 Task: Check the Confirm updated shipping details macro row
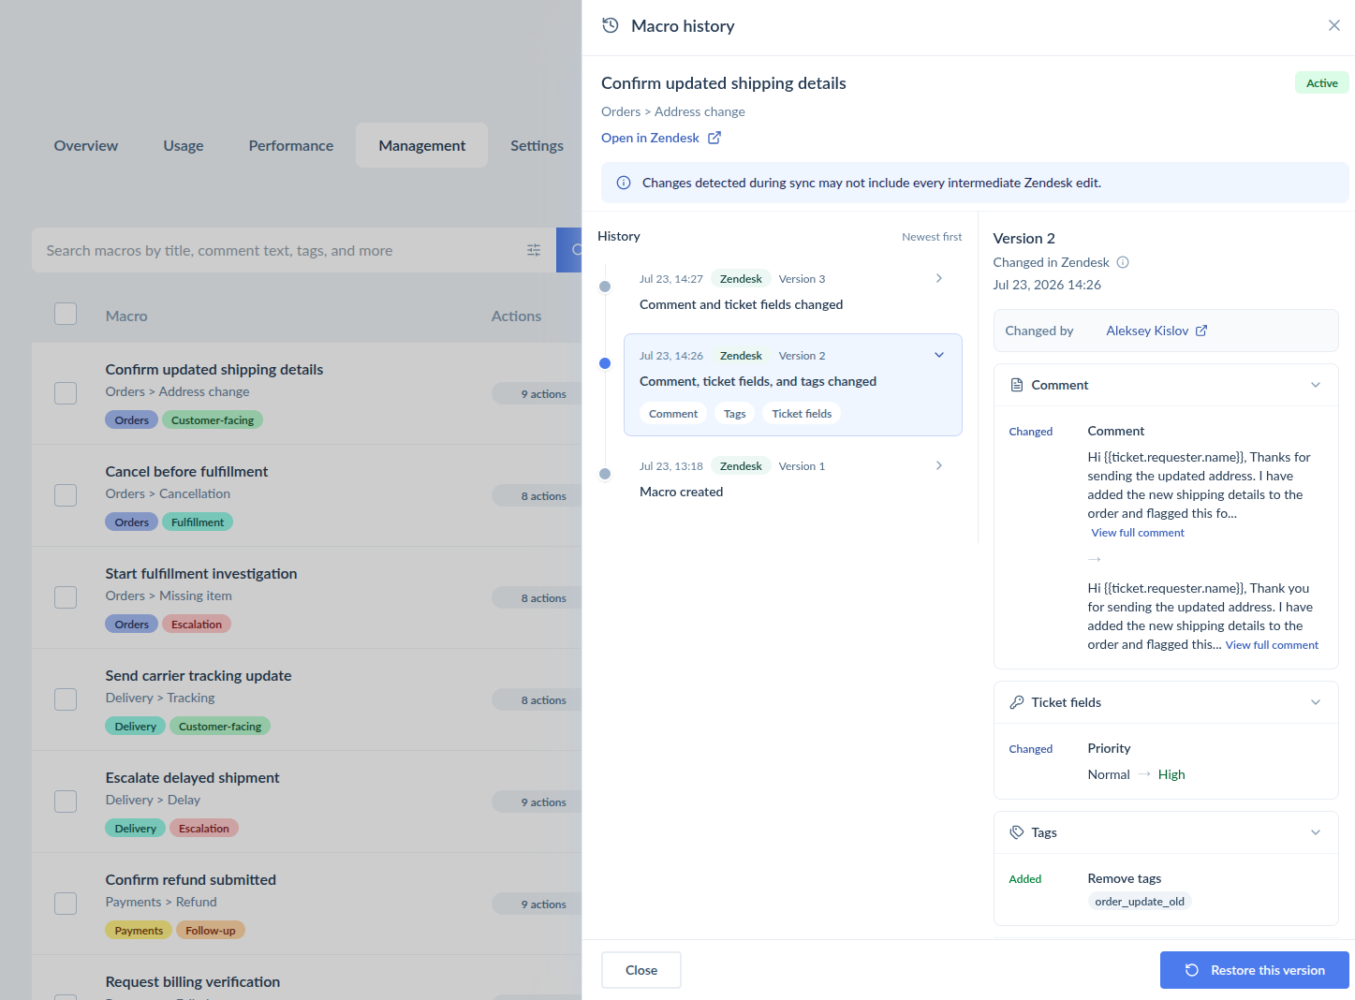(66, 392)
